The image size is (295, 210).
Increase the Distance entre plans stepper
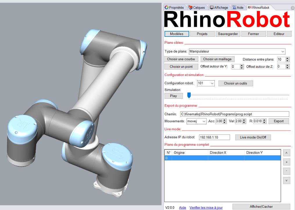point(288,58)
